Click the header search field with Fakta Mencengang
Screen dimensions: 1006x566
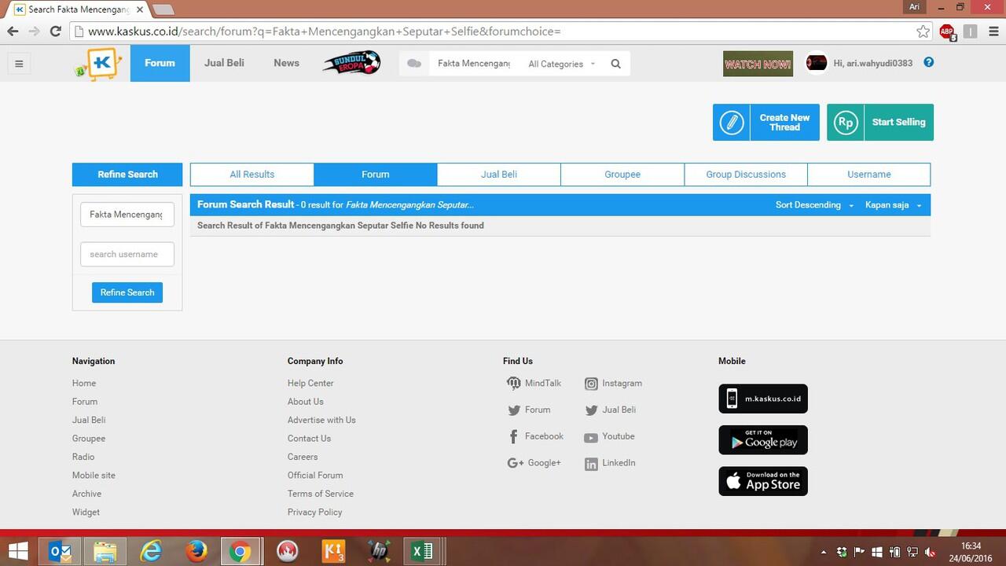tap(473, 64)
